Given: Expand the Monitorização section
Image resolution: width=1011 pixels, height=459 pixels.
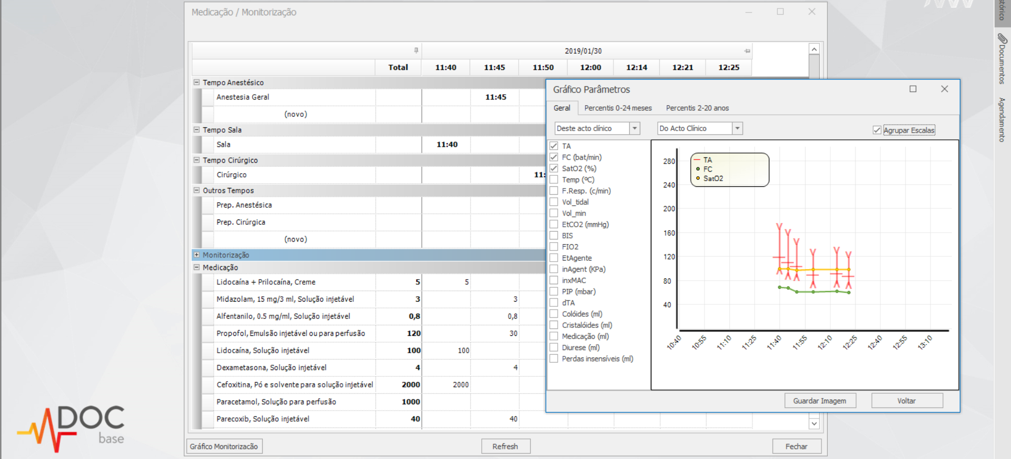Looking at the screenshot, I should [x=196, y=255].
